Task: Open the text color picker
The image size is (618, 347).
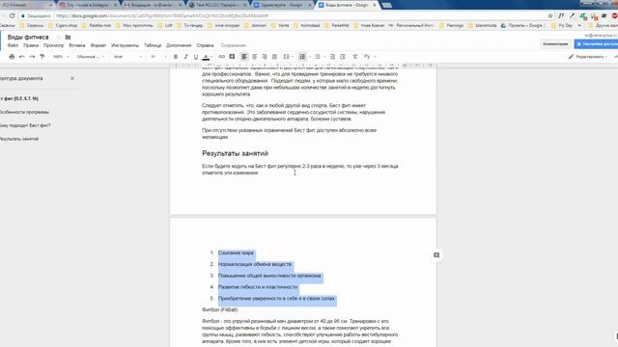Action: [x=206, y=57]
